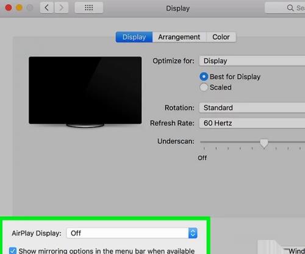This screenshot has width=305, height=254.
Task: Open the Optimize for dropdown
Action: 252,61
